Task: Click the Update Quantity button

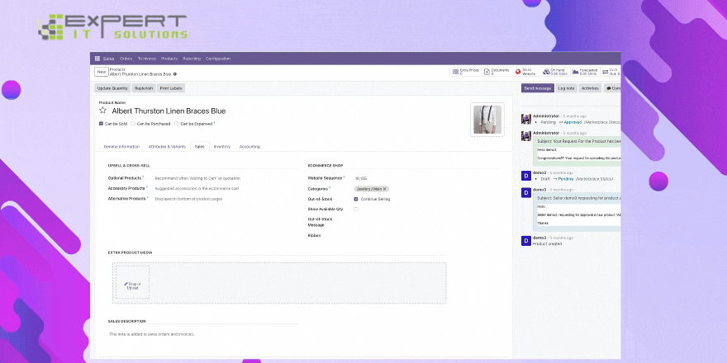Action: tap(112, 87)
